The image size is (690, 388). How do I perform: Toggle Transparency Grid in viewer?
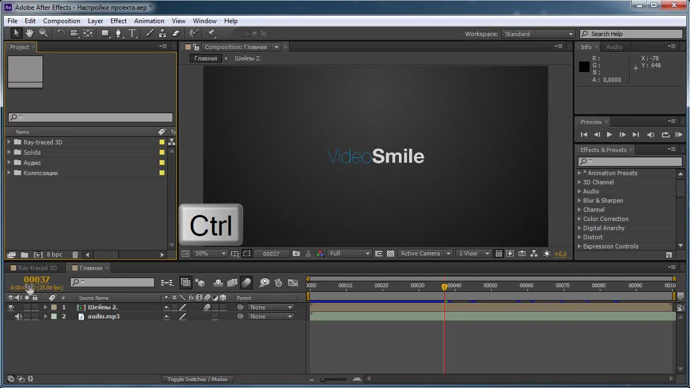pos(391,253)
